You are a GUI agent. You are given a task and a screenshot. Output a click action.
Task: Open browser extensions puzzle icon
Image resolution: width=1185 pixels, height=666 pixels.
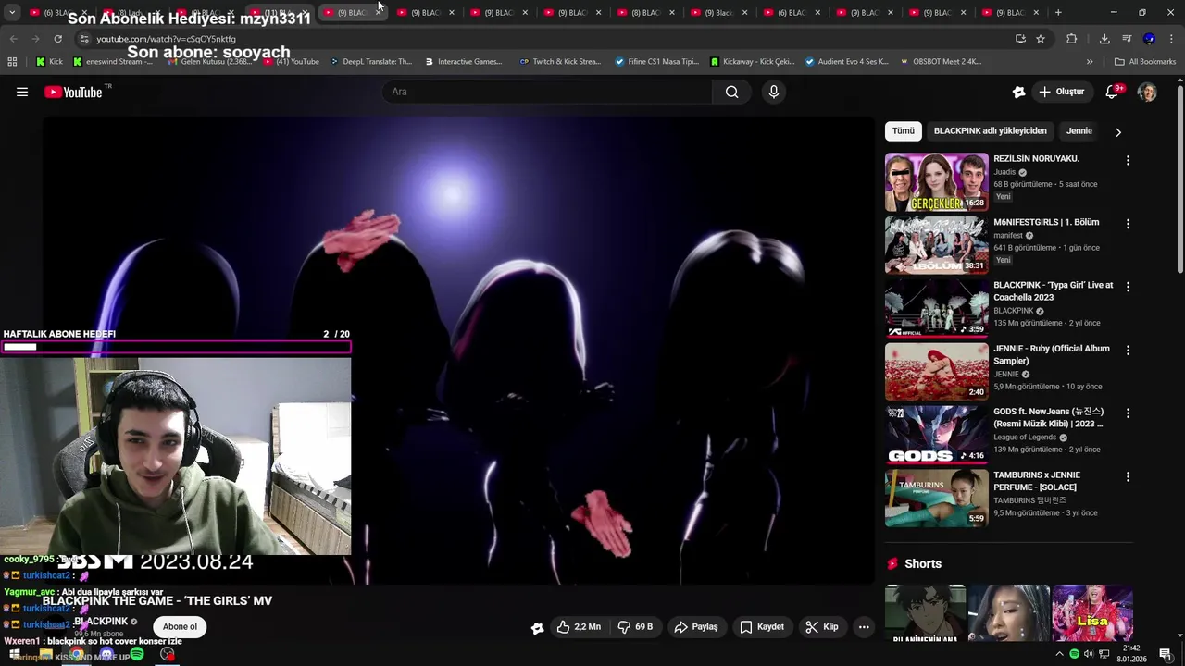pyautogui.click(x=1072, y=39)
